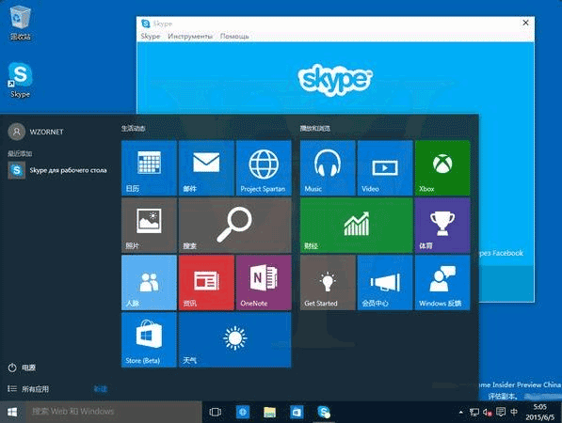Open Spartan browser from the taskbar
This screenshot has width=562, height=423.
pos(243,412)
